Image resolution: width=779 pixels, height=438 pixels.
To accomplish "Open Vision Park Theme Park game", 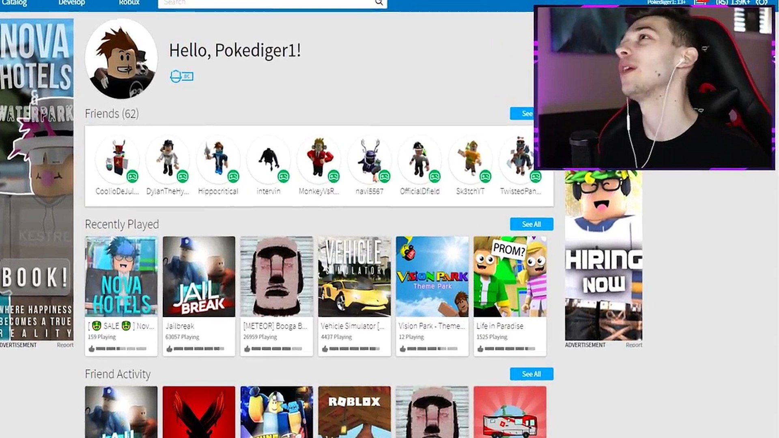I will coord(432,277).
